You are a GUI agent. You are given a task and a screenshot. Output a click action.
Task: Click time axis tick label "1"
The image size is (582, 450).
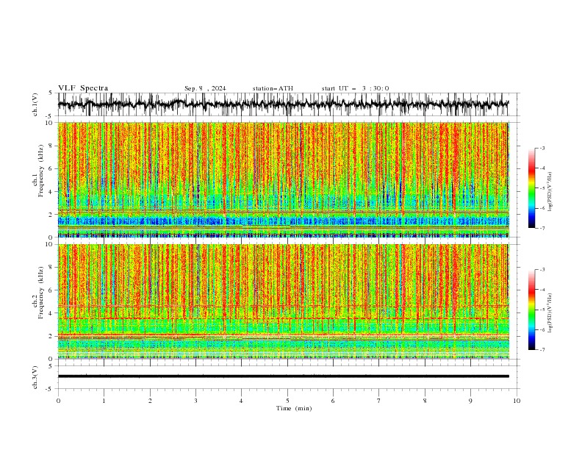pos(104,401)
